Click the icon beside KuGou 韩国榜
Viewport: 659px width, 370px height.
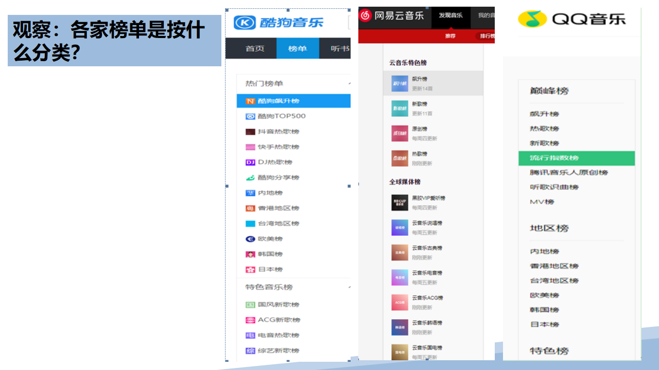pyautogui.click(x=250, y=254)
